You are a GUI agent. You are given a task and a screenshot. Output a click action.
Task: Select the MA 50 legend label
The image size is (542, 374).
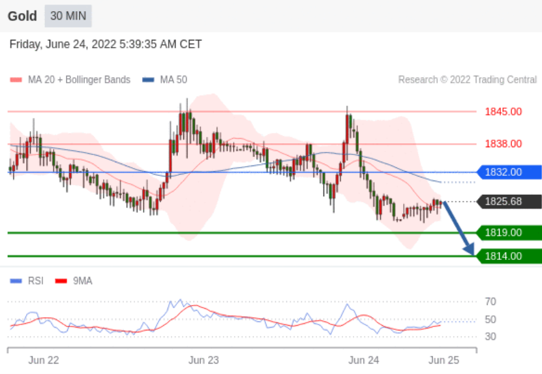[173, 79]
